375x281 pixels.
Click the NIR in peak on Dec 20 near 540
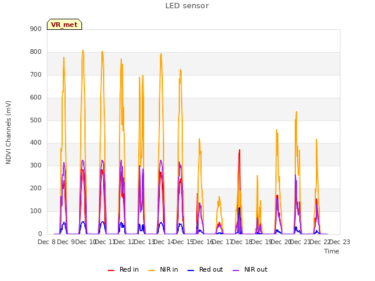[296, 112]
